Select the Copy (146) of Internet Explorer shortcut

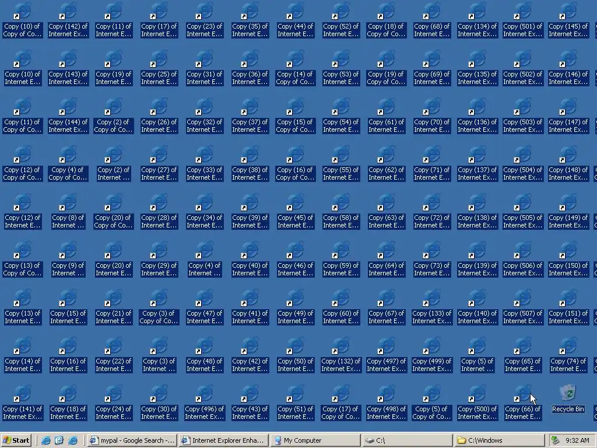pos(568,68)
